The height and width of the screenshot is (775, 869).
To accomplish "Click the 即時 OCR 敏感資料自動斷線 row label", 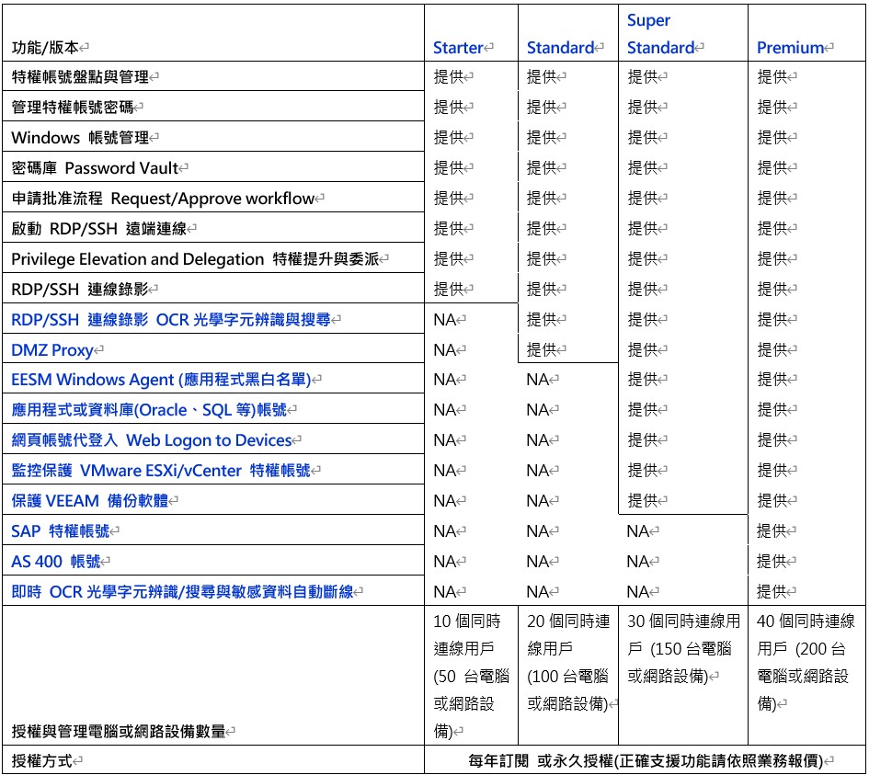I will point(182,592).
